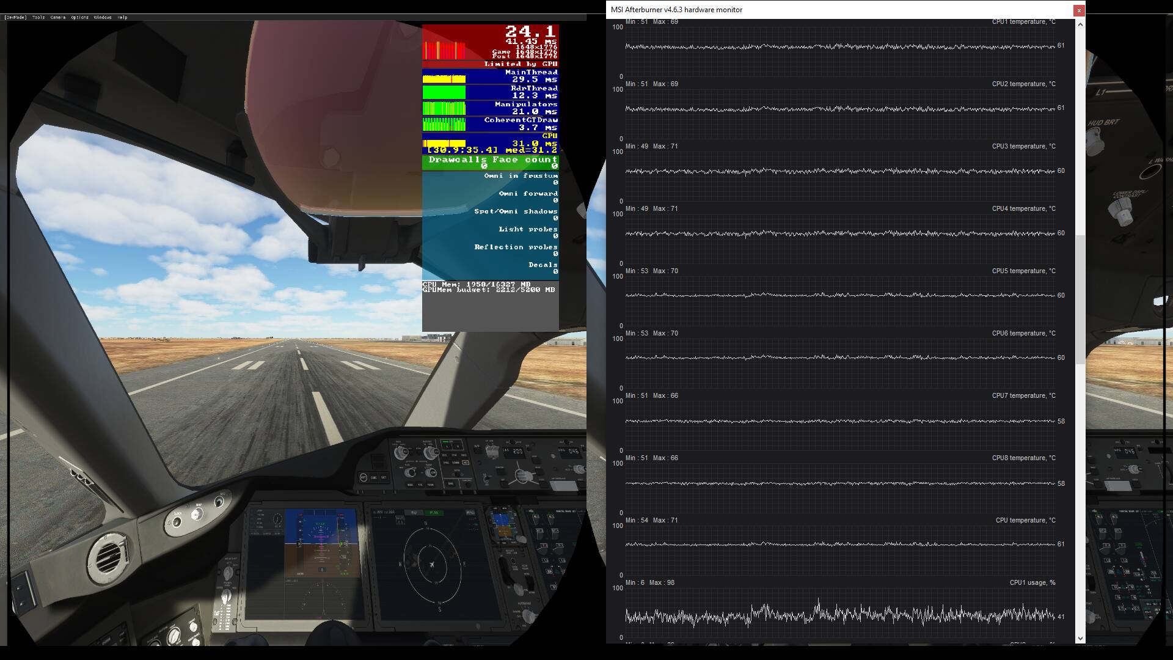
Task: Open the Options menu
Action: (x=80, y=17)
